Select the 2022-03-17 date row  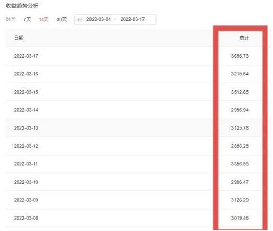click(138, 56)
